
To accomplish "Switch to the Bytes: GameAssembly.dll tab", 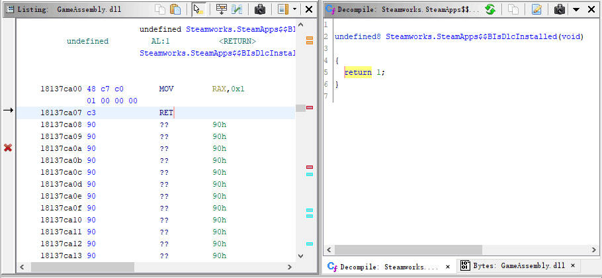I will coord(513,266).
